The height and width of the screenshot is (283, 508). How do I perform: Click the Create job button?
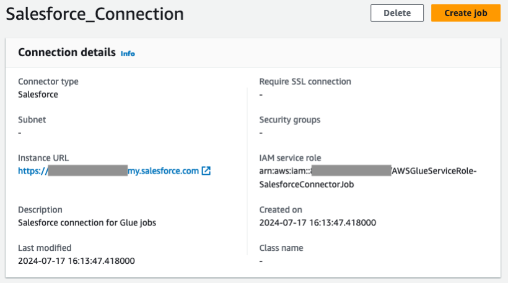click(x=465, y=13)
